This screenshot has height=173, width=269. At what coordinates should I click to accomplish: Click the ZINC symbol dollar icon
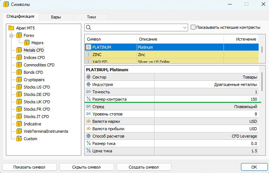click(89, 55)
